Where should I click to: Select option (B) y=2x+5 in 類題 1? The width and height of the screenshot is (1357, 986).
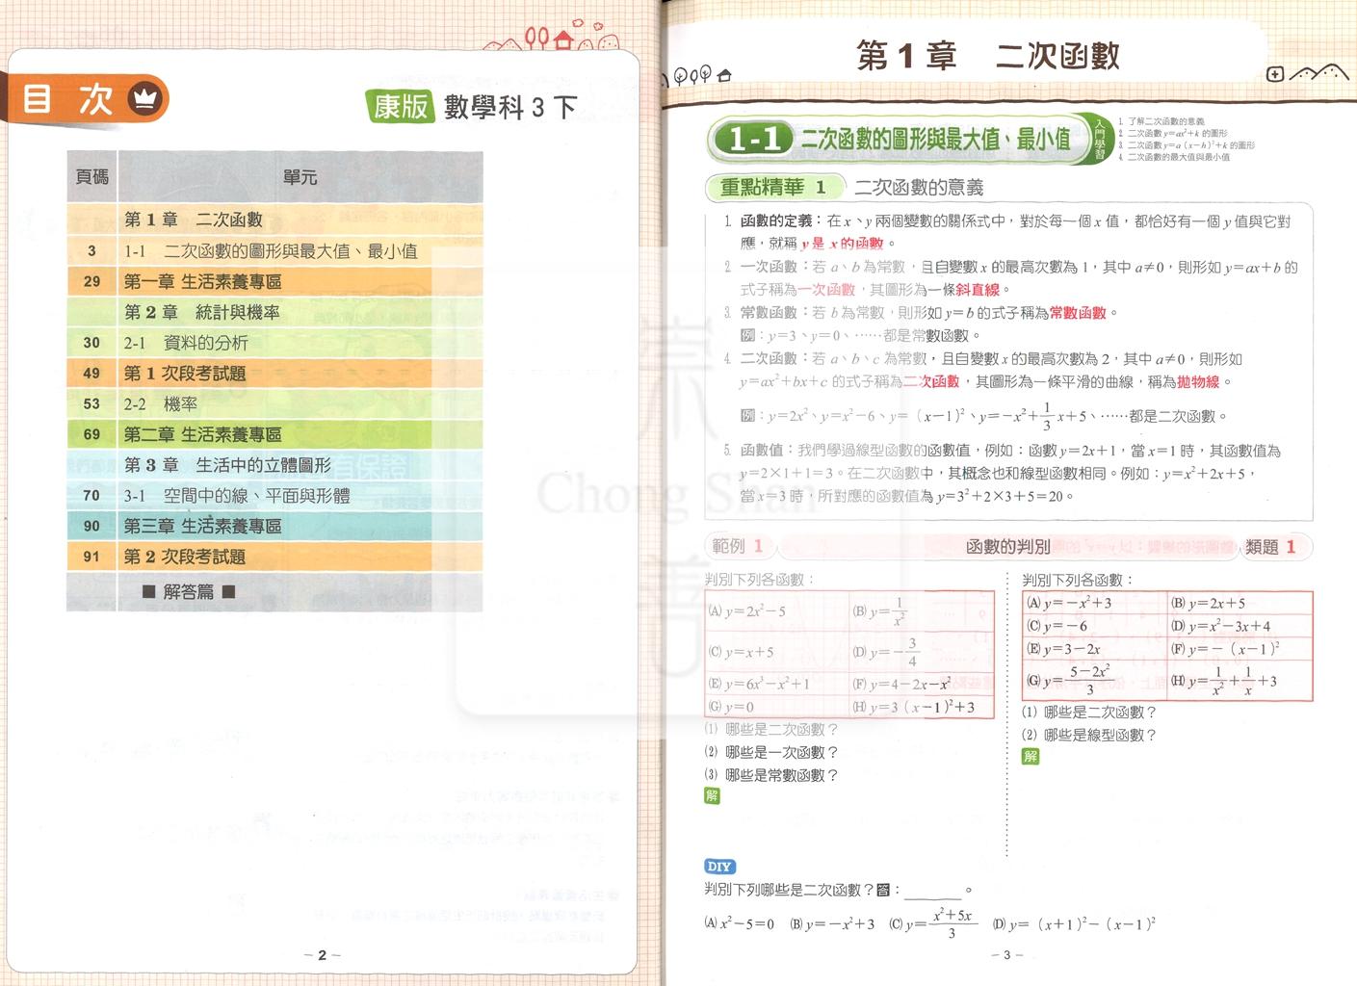(1208, 603)
